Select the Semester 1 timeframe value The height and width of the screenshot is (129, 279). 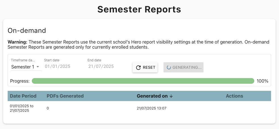23,67
